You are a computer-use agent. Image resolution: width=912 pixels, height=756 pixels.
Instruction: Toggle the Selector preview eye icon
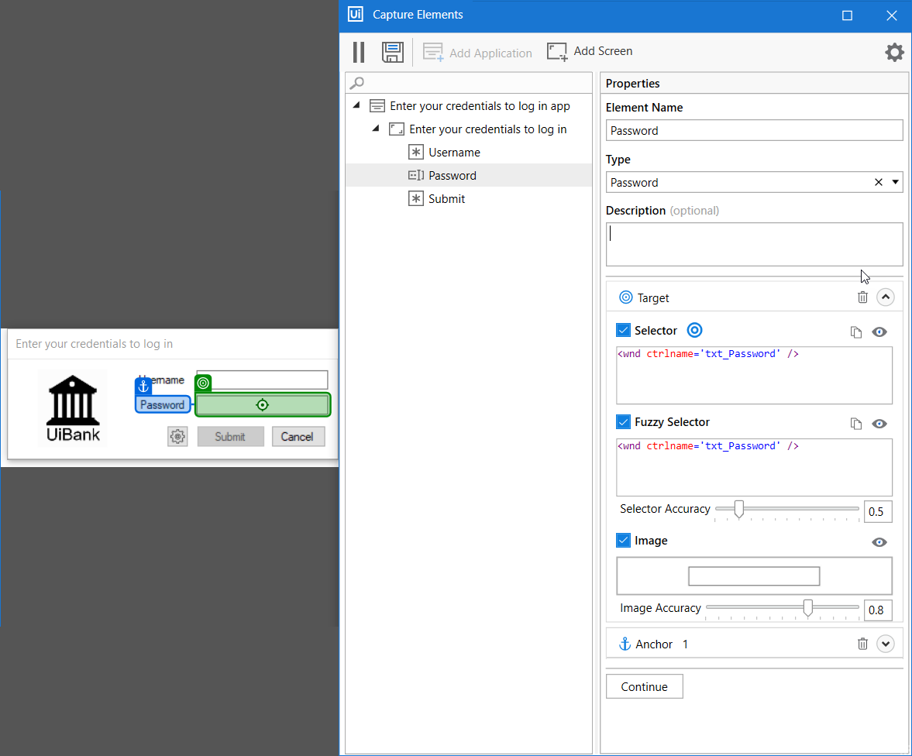(x=879, y=332)
